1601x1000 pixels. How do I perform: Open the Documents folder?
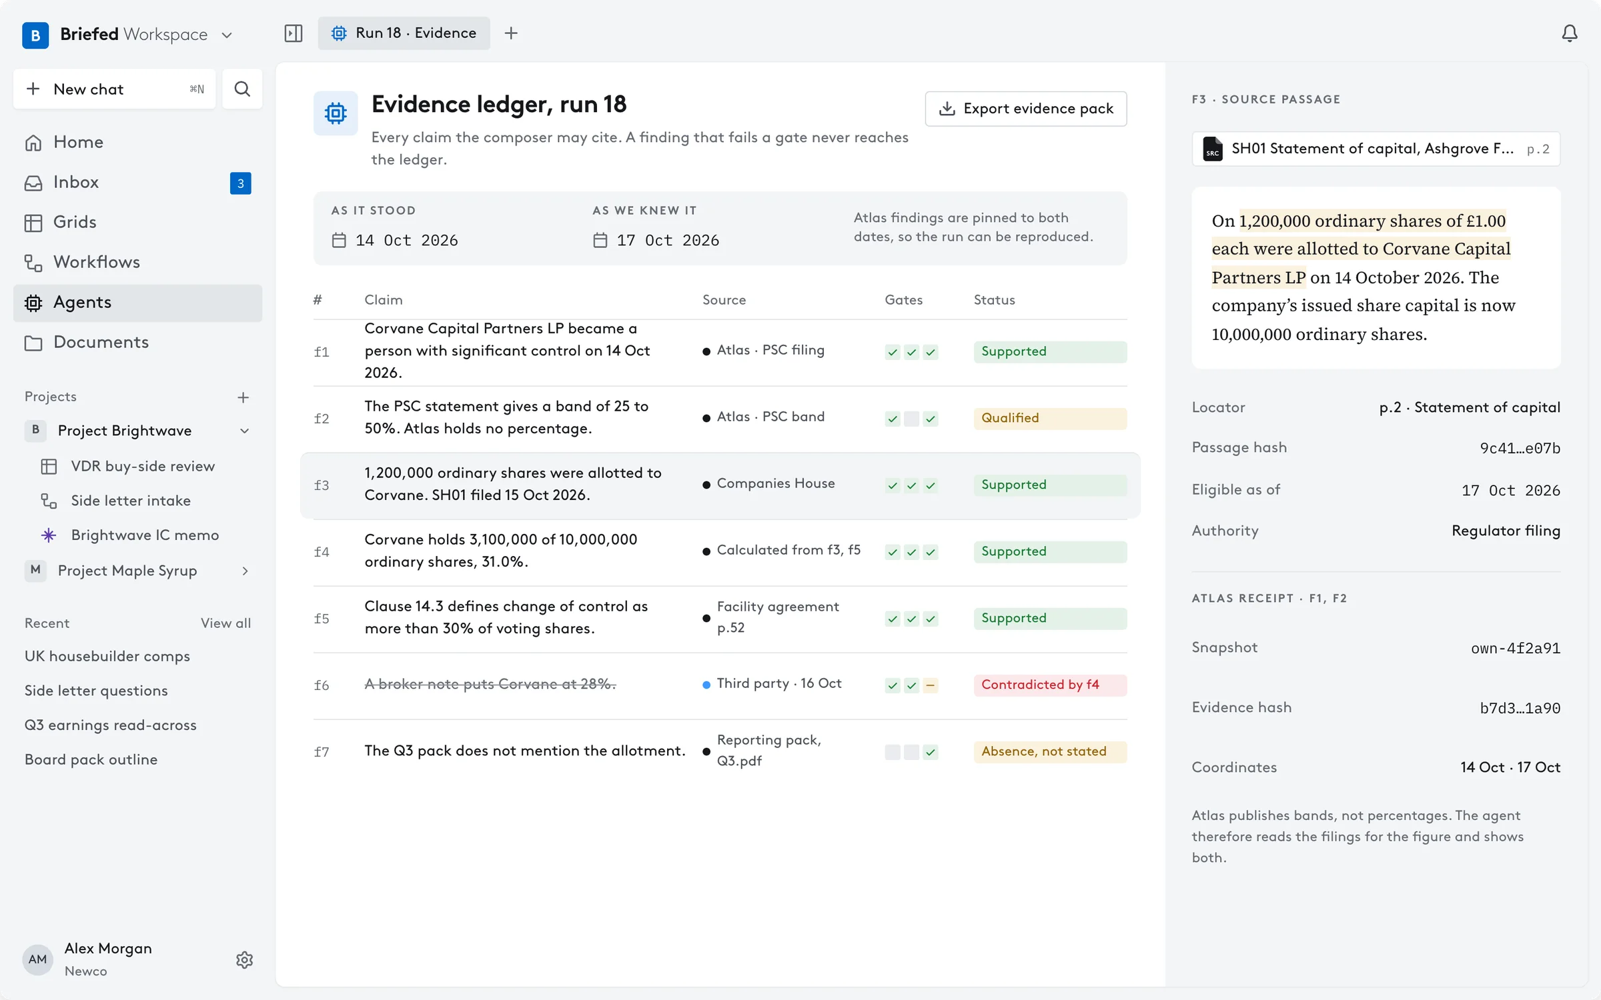coord(137,342)
